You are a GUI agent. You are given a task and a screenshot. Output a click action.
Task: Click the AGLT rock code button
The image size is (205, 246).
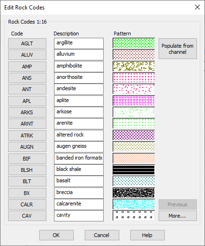[27, 43]
